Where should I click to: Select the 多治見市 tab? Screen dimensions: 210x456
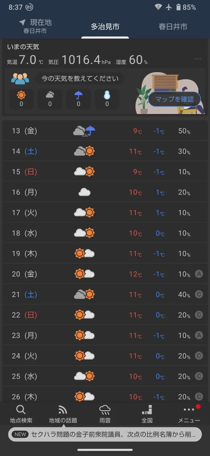click(x=105, y=27)
